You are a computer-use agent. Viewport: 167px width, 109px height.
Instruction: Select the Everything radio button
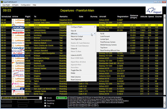click(45, 103)
